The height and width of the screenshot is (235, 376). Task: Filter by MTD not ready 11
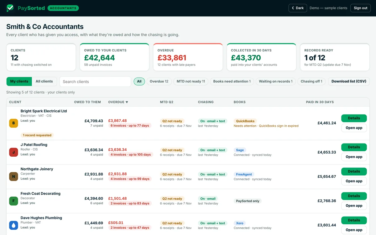pyautogui.click(x=191, y=81)
